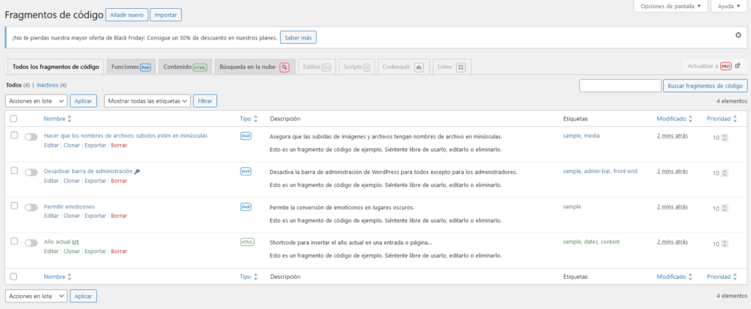
Task: Click the grid icon on Lotes tab
Action: tap(461, 68)
